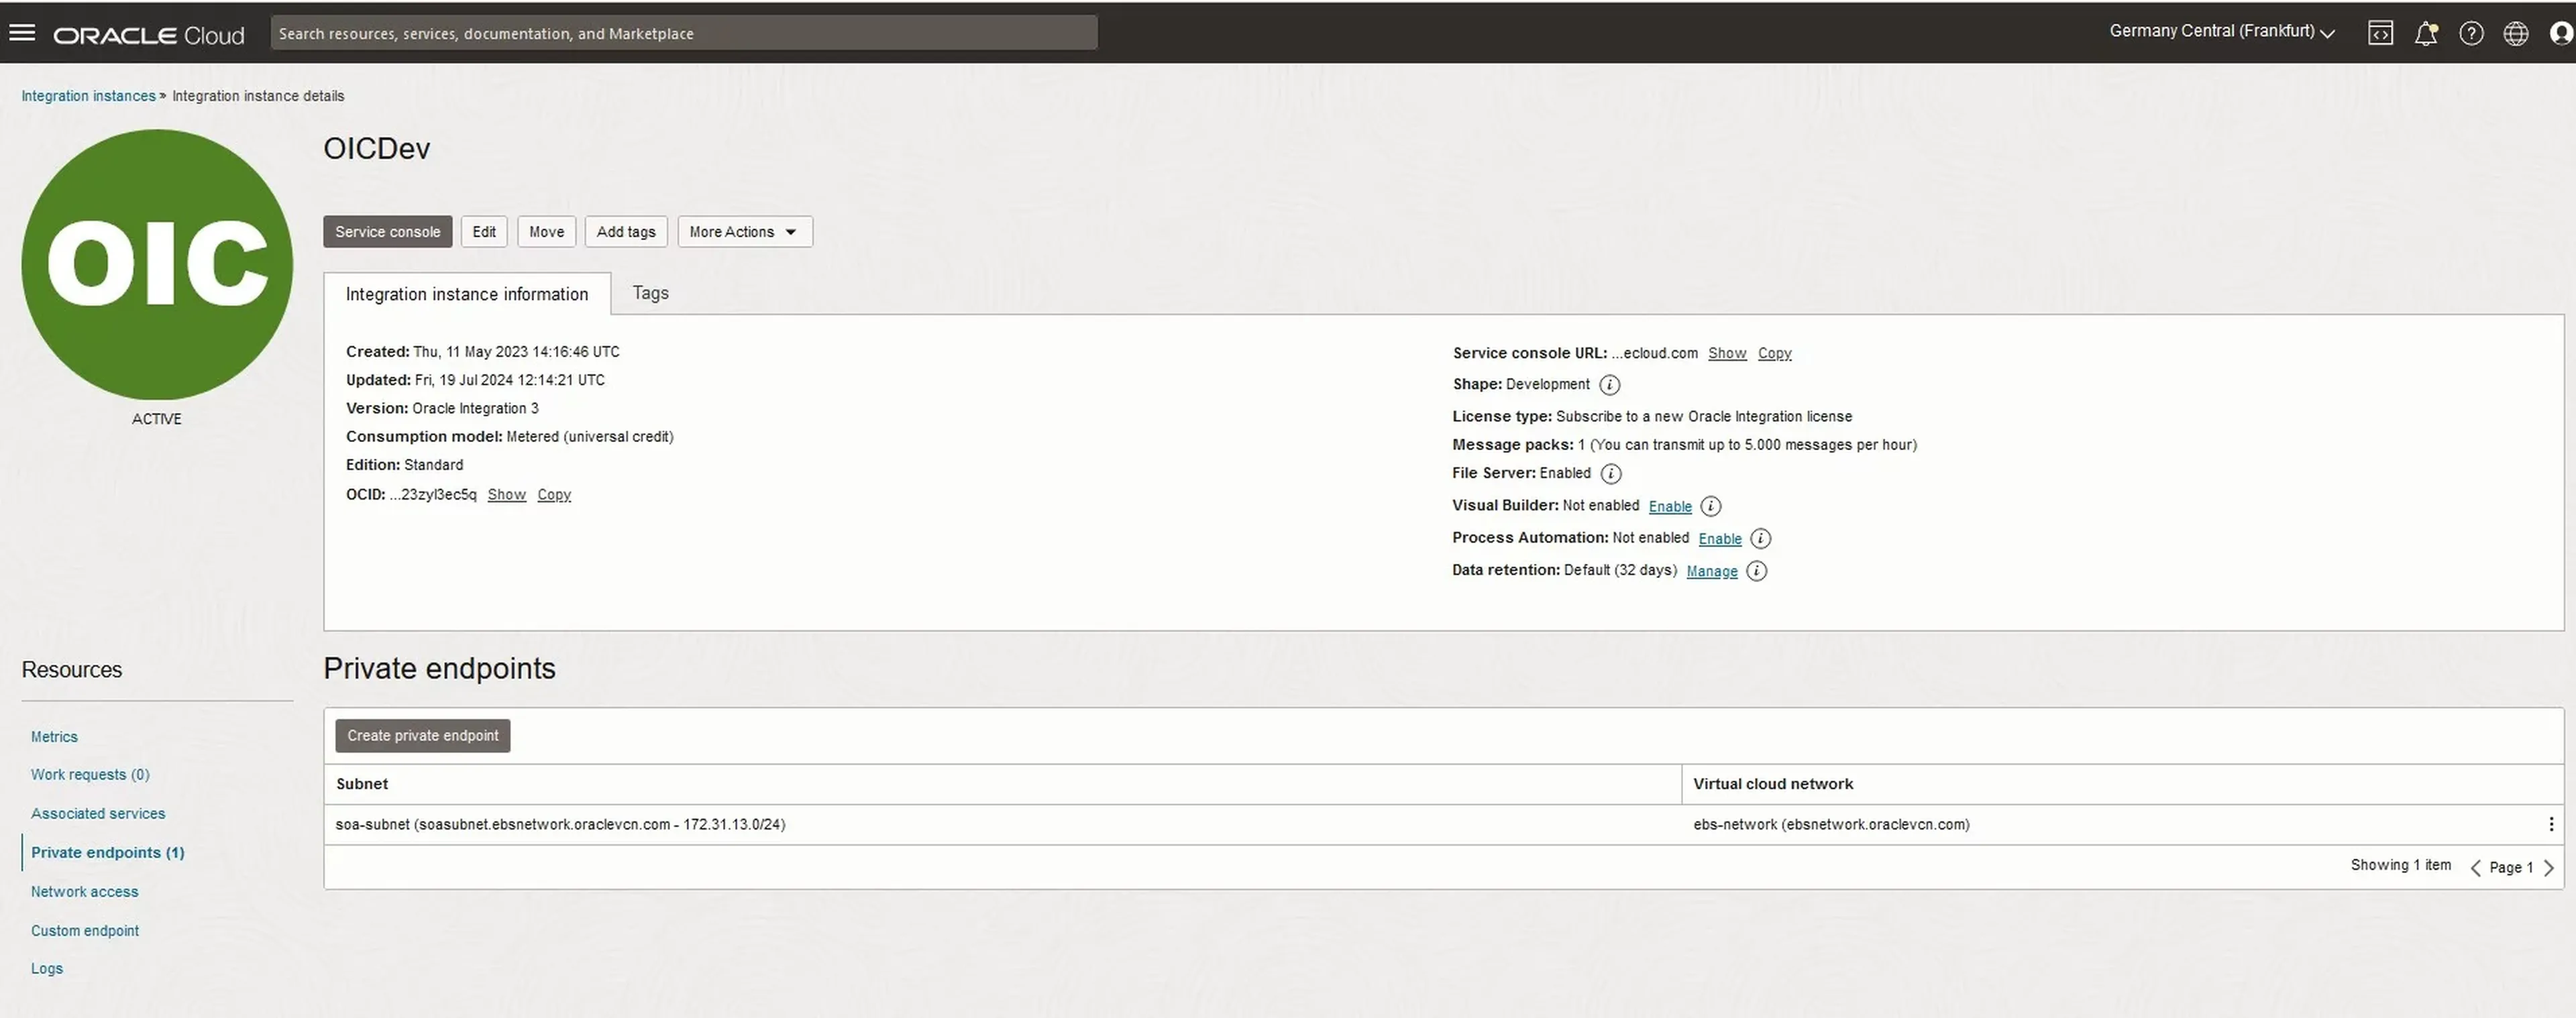Enable Visual Builder
This screenshot has height=1018, width=2576.
1670,507
